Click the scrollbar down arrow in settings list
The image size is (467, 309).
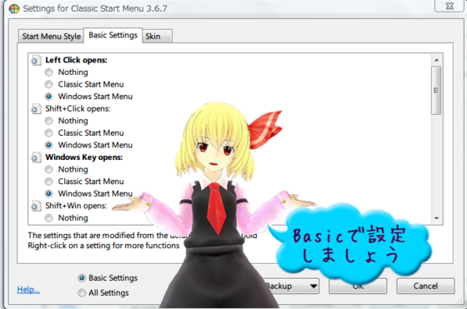click(436, 218)
